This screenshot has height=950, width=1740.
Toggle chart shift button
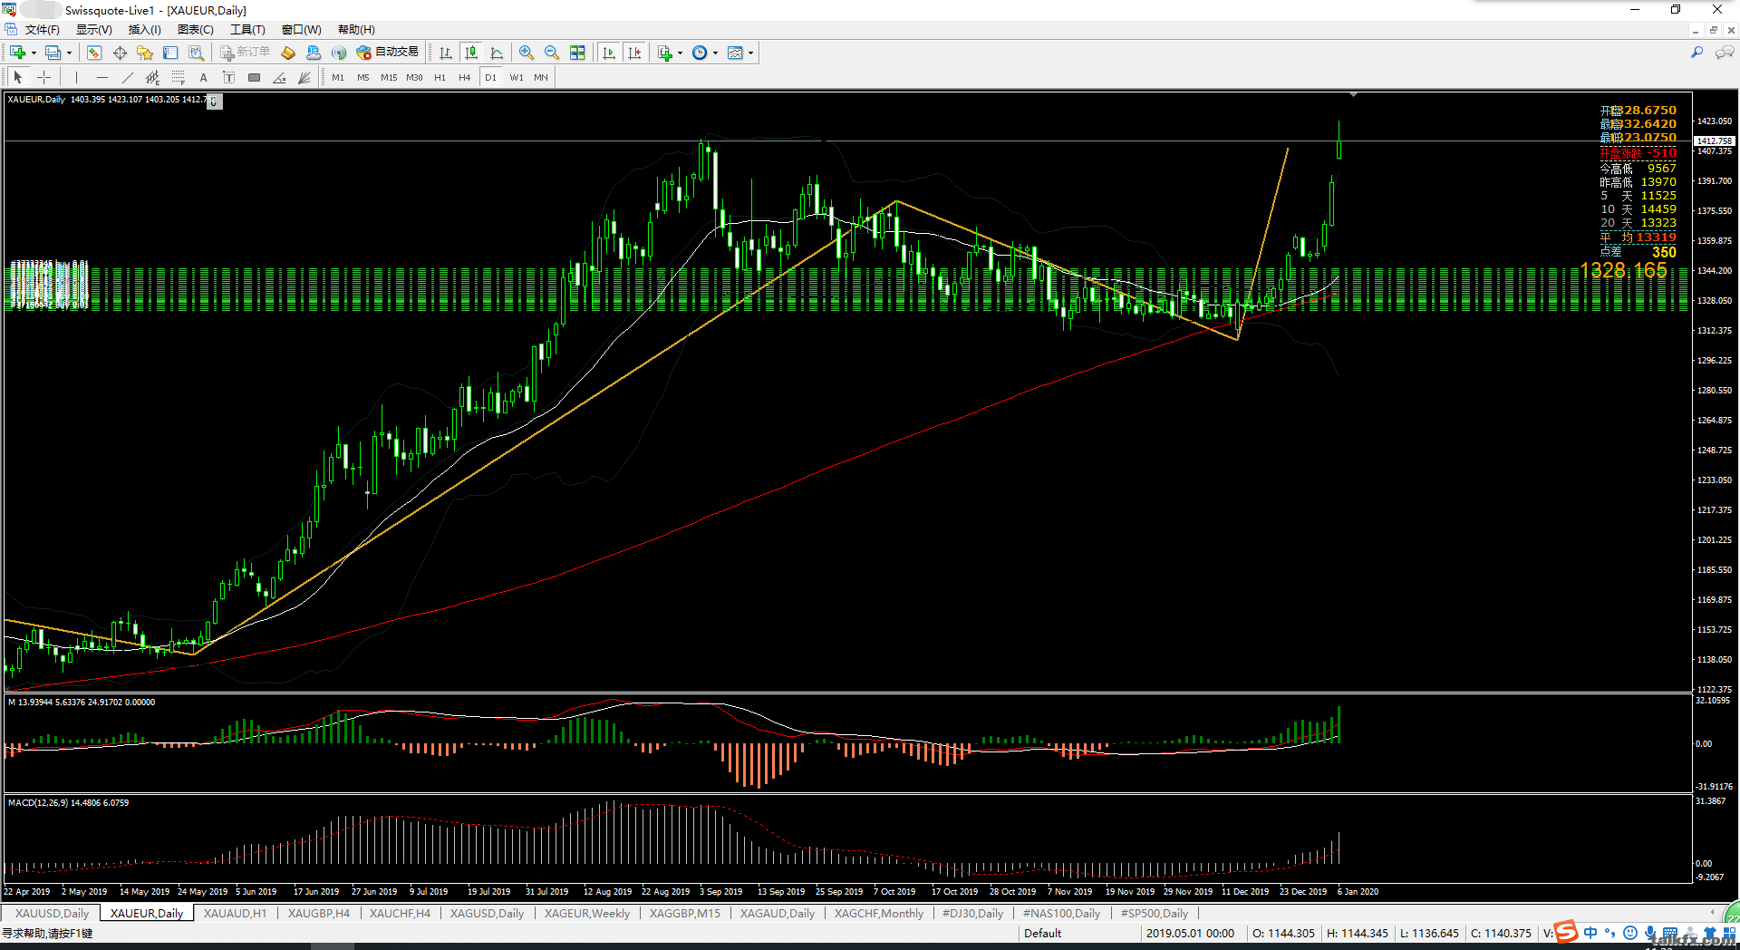[x=634, y=53]
